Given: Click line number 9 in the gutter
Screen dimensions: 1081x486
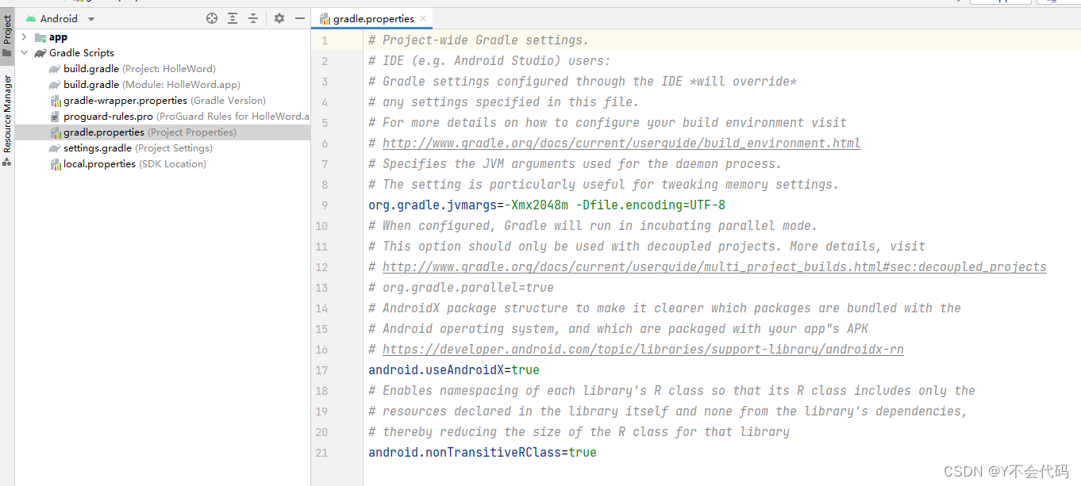Looking at the screenshot, I should tap(324, 205).
